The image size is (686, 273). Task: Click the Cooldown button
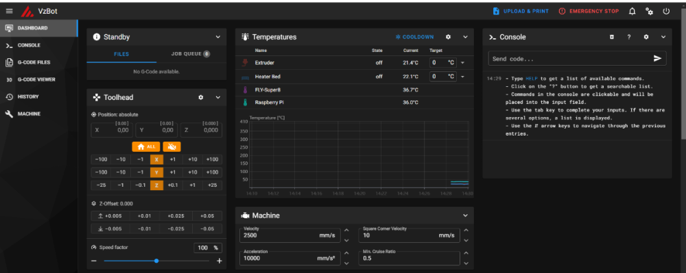pos(415,37)
